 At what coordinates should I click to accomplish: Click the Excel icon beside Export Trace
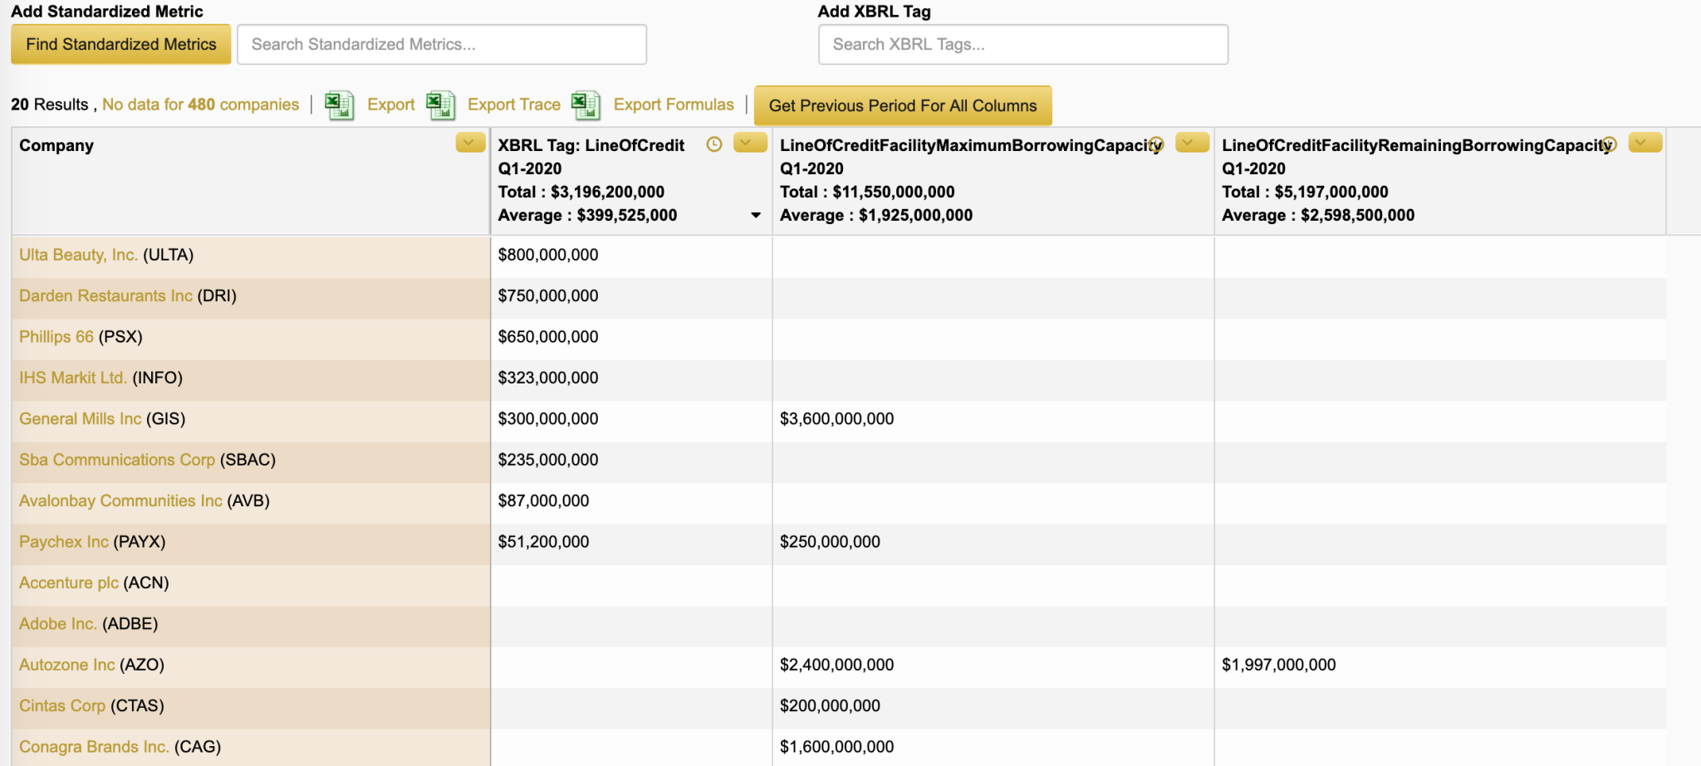click(x=440, y=105)
